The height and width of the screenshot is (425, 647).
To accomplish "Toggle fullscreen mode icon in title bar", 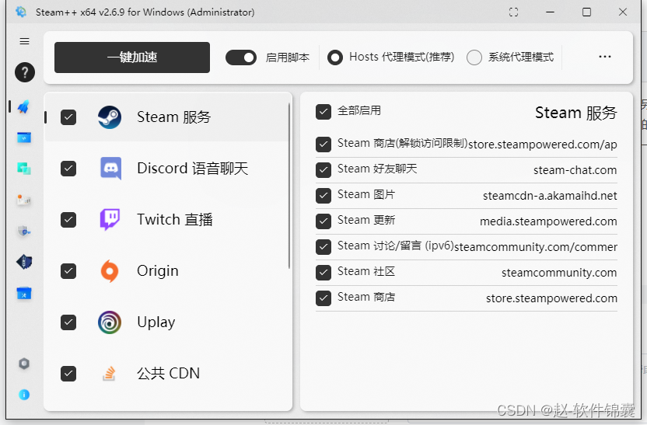I will [513, 12].
